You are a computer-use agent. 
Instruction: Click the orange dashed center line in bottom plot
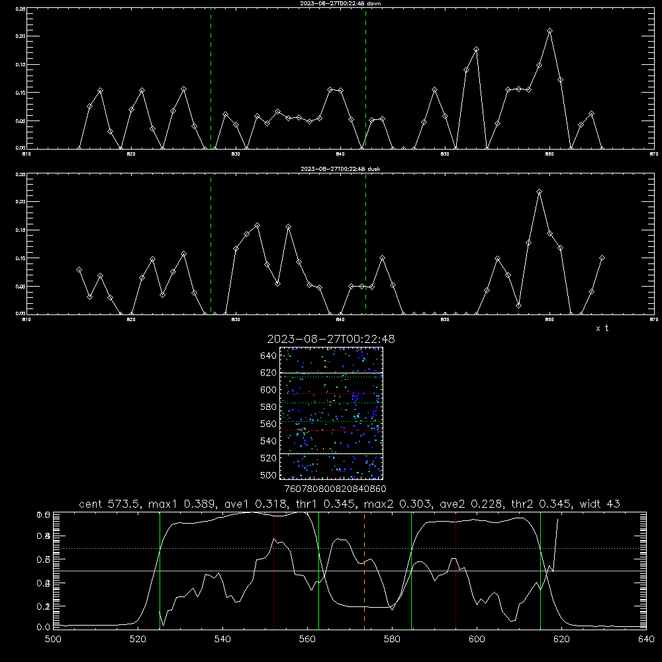(x=364, y=571)
